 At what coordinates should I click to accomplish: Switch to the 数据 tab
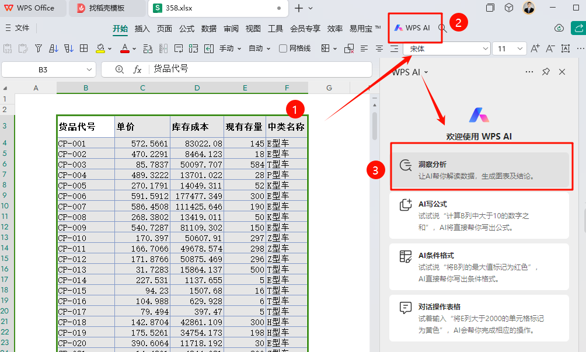209,29
